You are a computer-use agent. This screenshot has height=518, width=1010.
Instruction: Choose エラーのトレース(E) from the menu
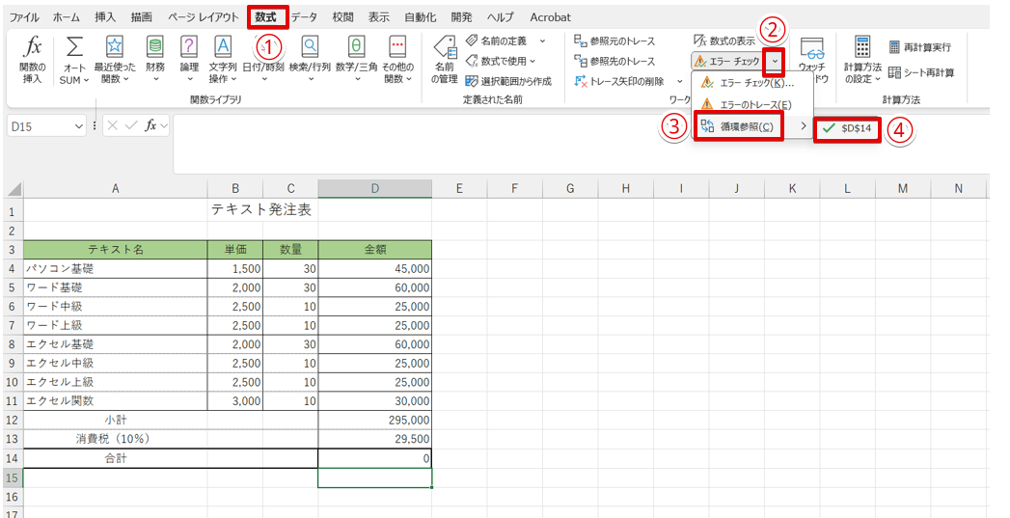pyautogui.click(x=747, y=104)
